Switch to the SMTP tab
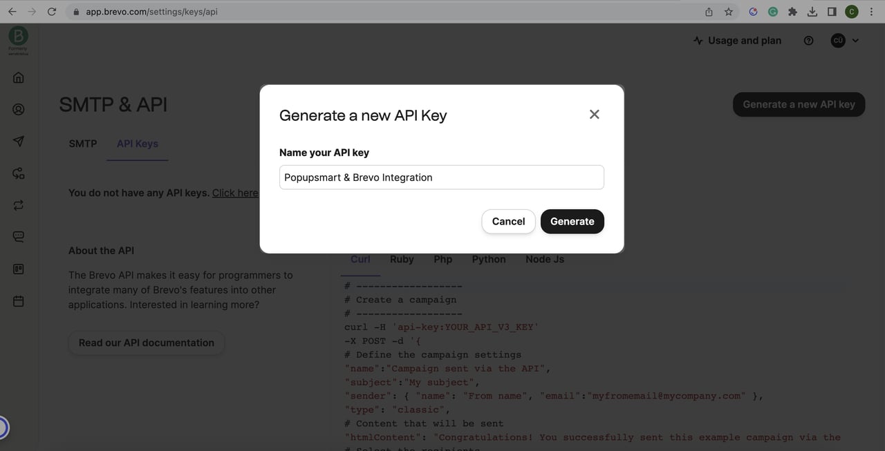885x451 pixels. [x=82, y=144]
